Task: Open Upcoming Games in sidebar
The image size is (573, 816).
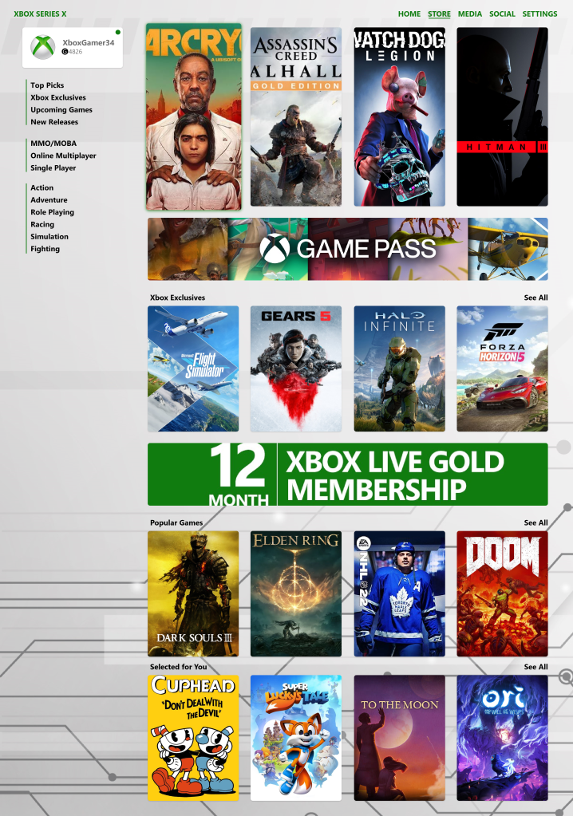Action: [61, 110]
